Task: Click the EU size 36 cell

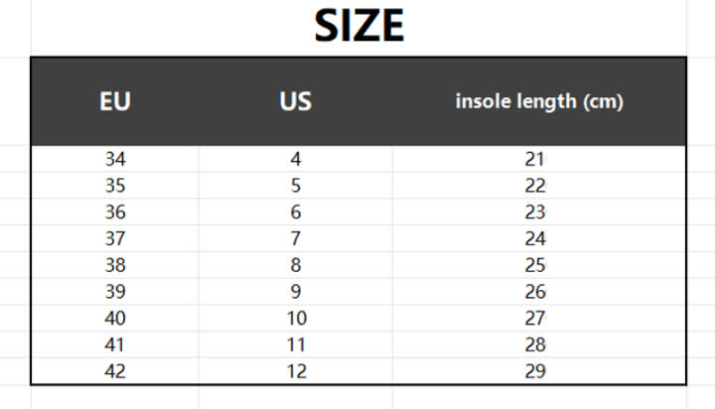Action: [115, 212]
